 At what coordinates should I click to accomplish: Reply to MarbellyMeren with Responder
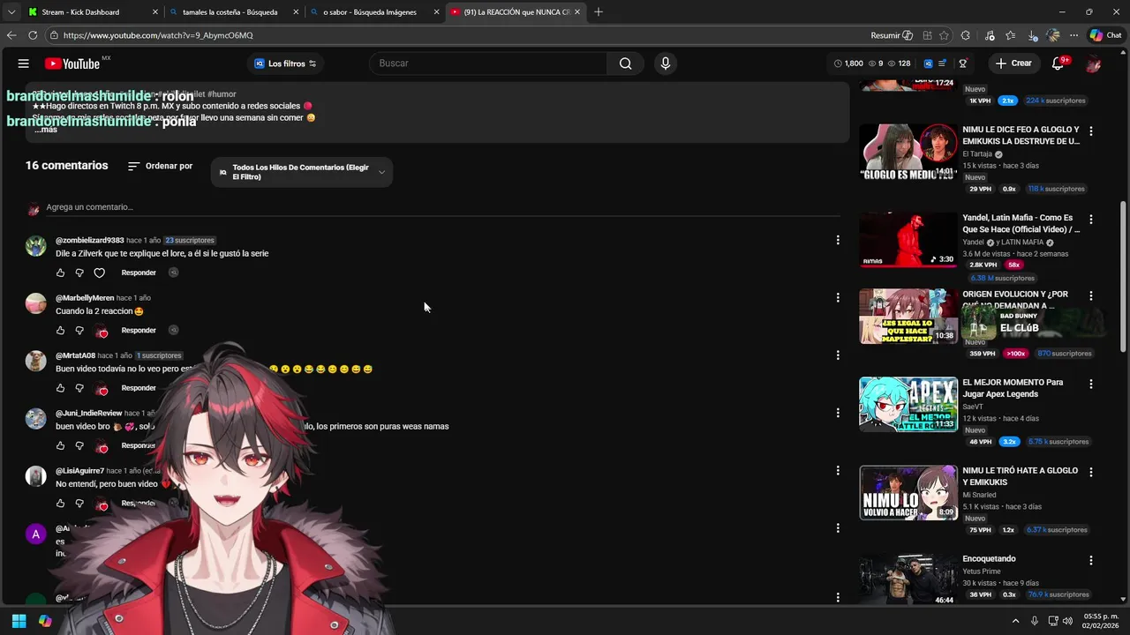139,331
